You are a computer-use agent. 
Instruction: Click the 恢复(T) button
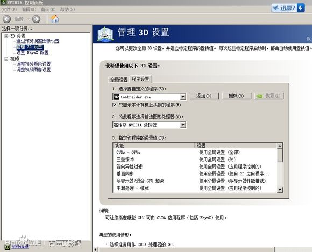(269, 96)
